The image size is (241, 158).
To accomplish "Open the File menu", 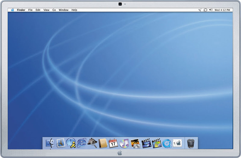I will pos(30,10).
